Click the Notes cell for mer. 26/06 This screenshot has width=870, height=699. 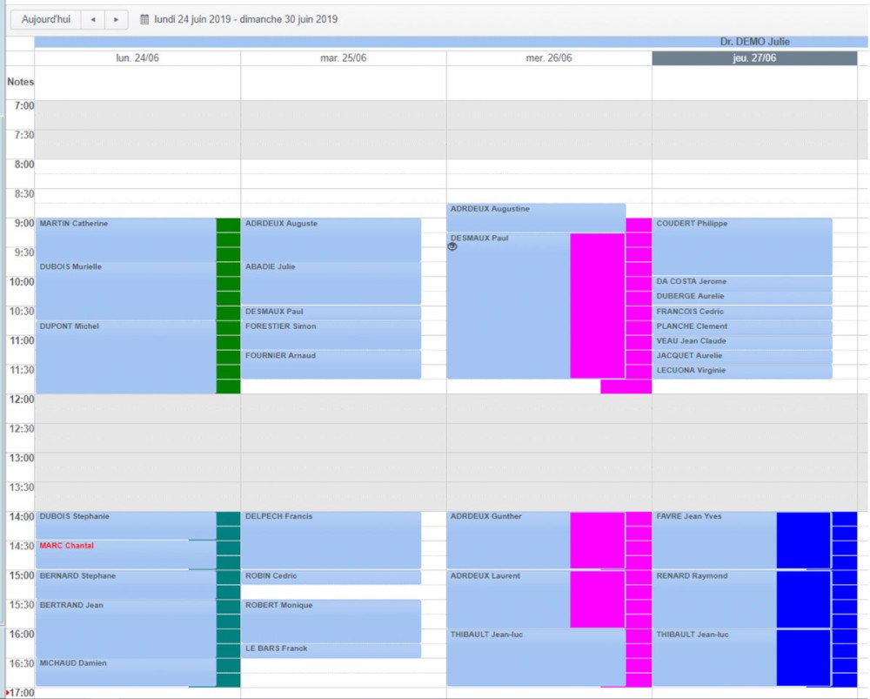[549, 83]
